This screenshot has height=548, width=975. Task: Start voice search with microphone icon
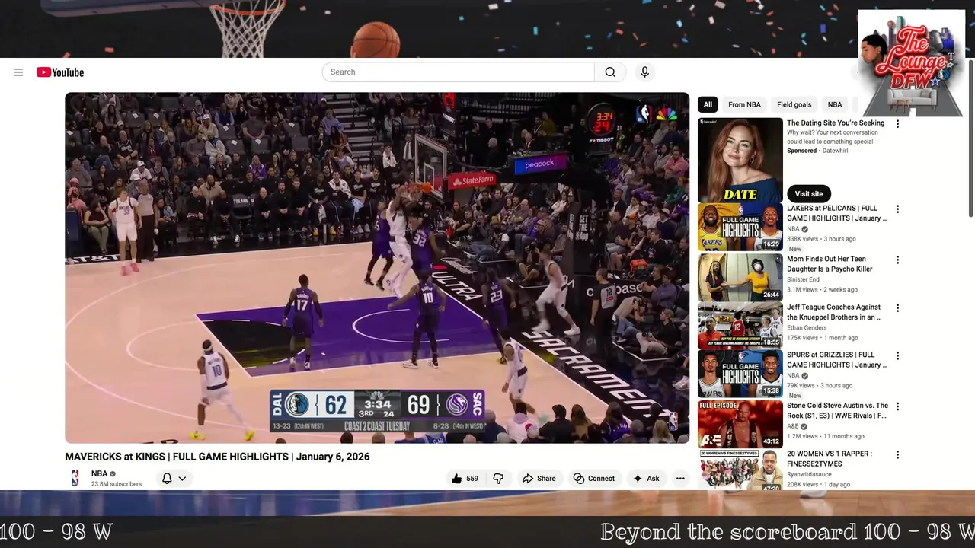644,72
